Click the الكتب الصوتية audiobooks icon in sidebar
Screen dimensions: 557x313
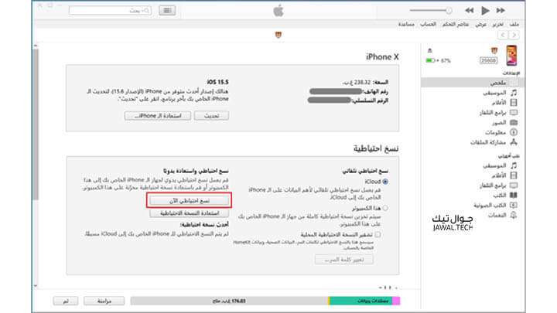click(514, 205)
